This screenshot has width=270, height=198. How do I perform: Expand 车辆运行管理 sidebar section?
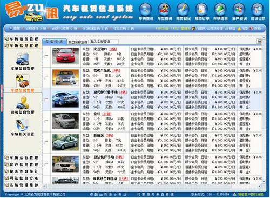[x=22, y=158]
